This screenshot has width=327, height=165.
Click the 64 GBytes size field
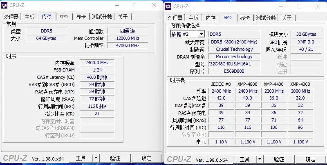pyautogui.click(x=46, y=38)
